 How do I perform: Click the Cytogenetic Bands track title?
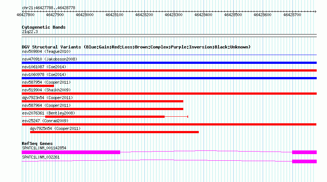click(44, 27)
